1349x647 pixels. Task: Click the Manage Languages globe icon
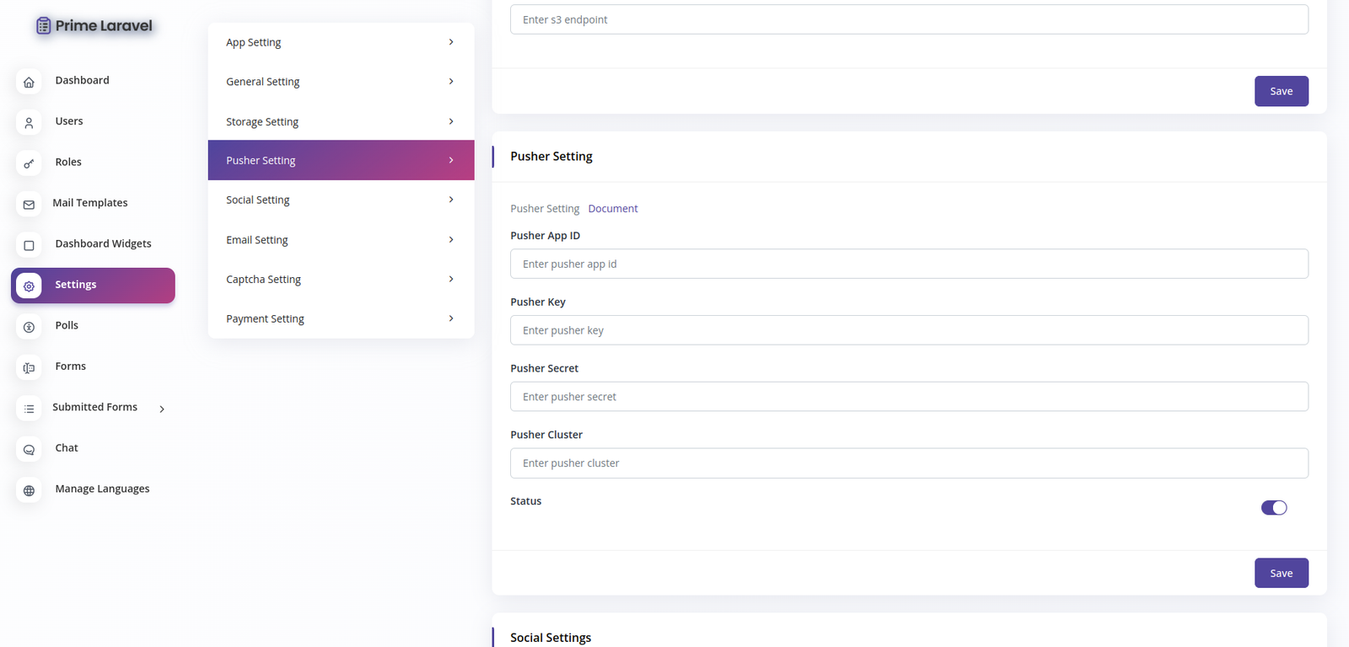[x=29, y=490]
